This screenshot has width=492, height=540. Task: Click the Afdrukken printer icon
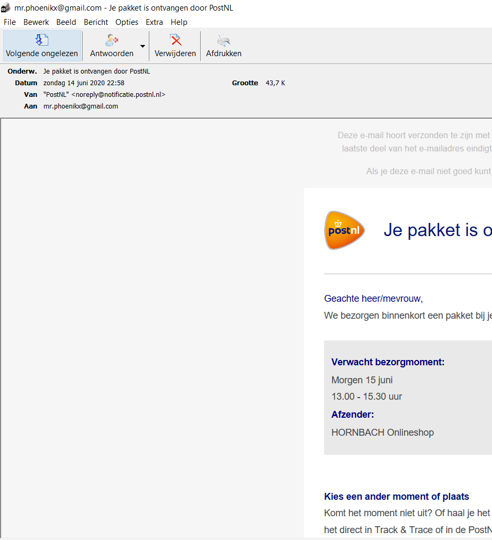224,40
